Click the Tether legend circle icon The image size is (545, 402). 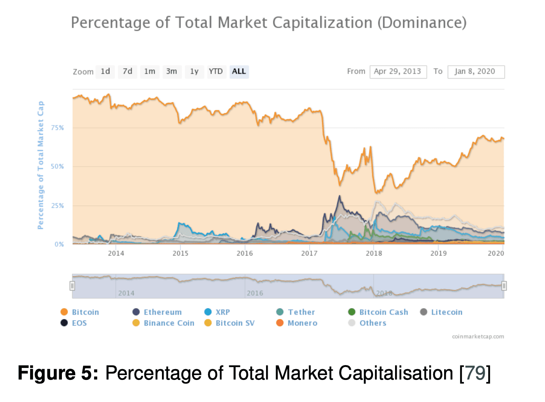280,312
